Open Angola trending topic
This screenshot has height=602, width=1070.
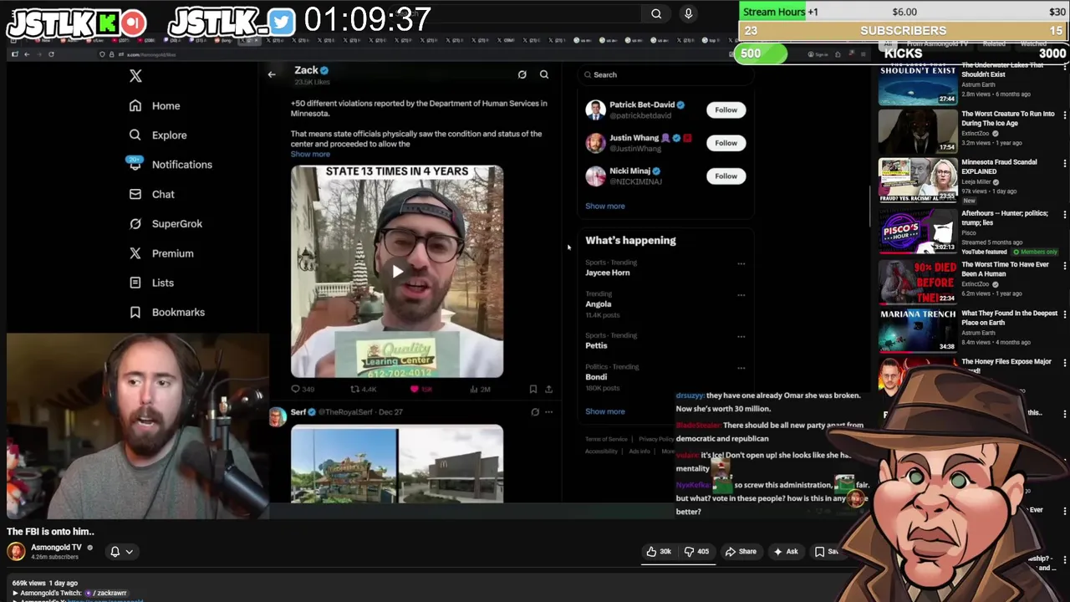pos(598,304)
